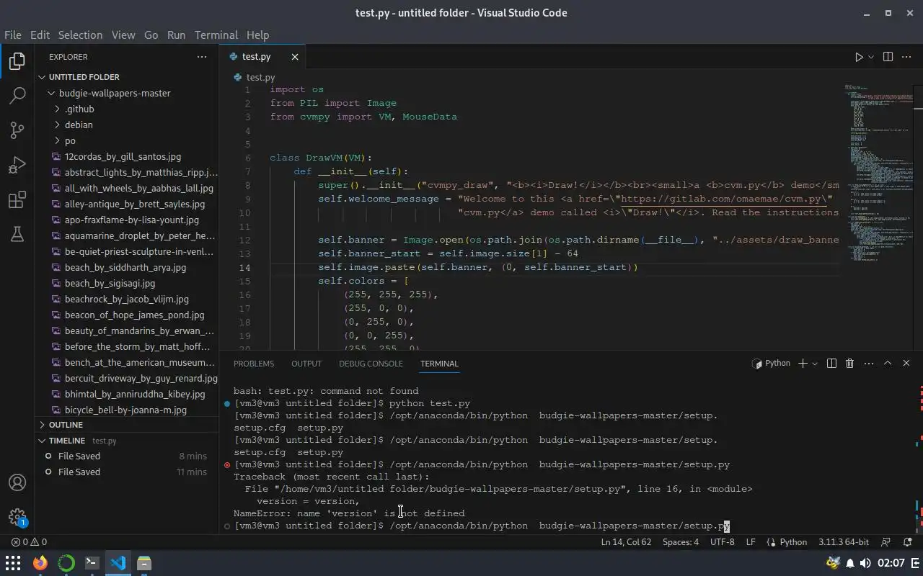Select interpreter 3.11.3 64-bit

[843, 542]
